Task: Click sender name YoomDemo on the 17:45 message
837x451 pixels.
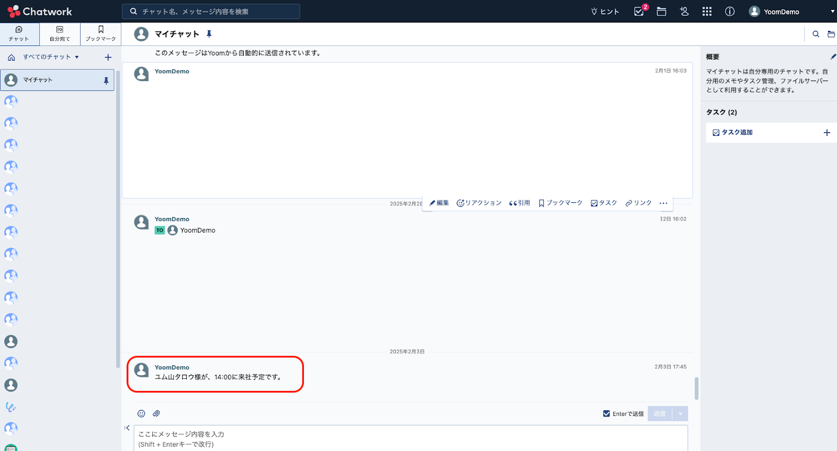Action: [x=172, y=367]
